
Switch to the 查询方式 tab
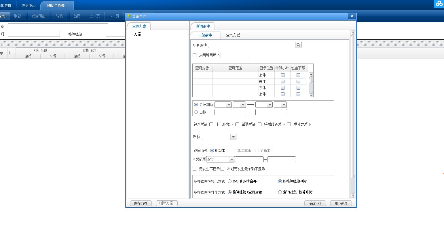[x=232, y=35]
